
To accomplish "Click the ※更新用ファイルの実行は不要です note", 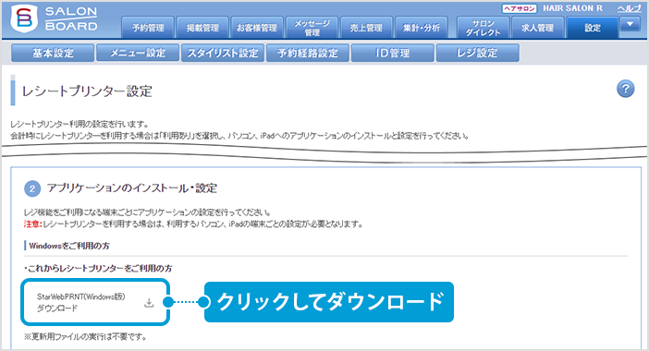I will click(x=85, y=337).
